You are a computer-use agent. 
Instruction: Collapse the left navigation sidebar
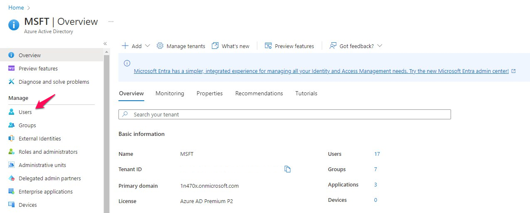(105, 44)
